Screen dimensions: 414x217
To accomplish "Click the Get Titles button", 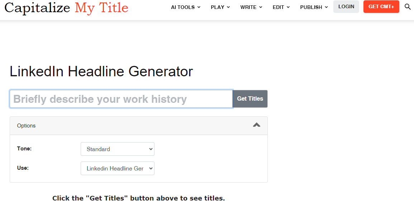I will click(250, 98).
